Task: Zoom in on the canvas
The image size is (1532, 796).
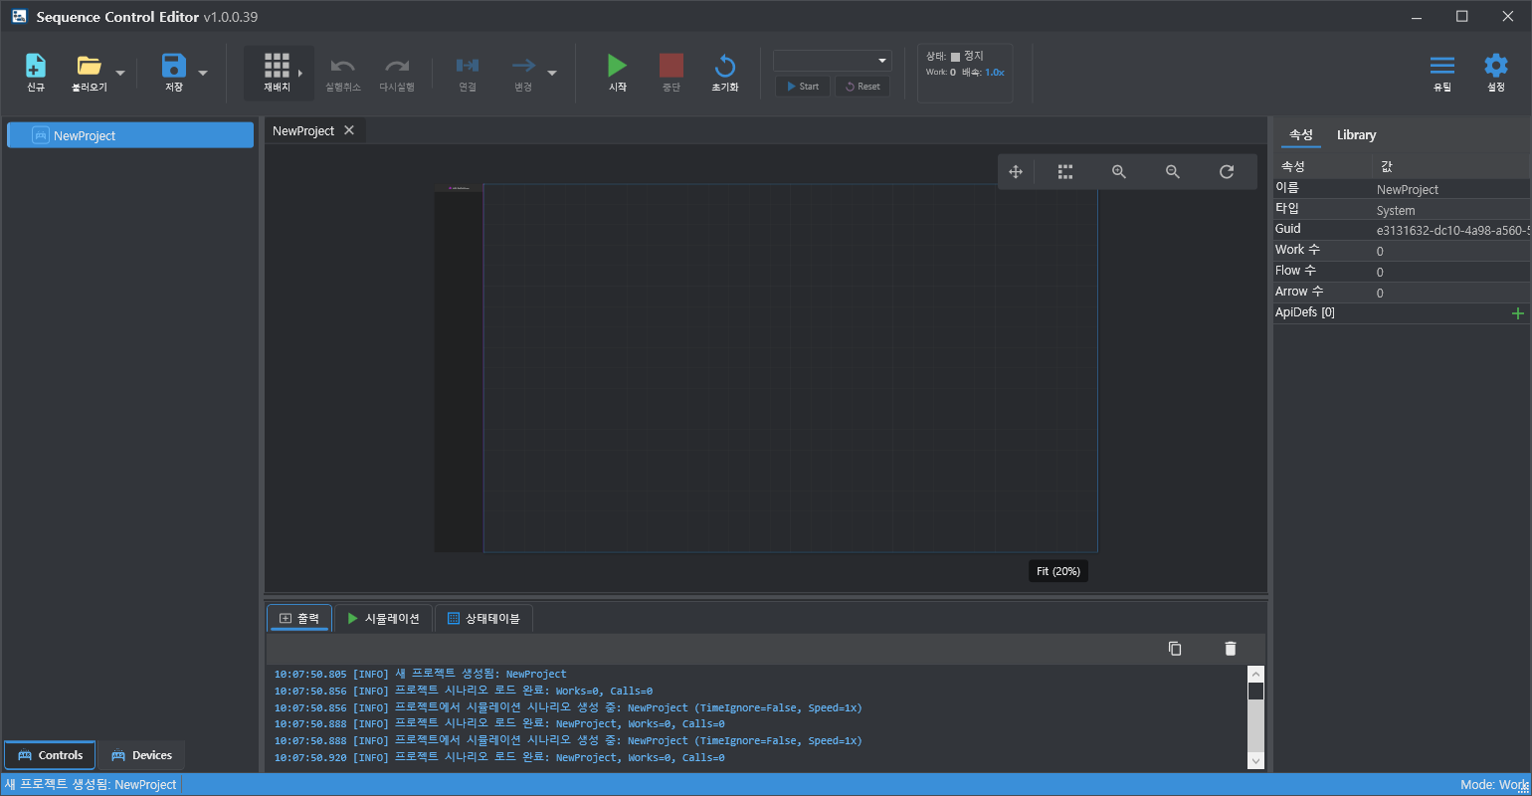Action: tap(1119, 172)
